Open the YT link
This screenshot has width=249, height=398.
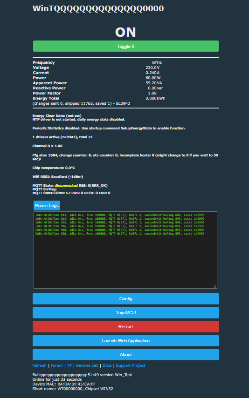pyautogui.click(x=69, y=365)
